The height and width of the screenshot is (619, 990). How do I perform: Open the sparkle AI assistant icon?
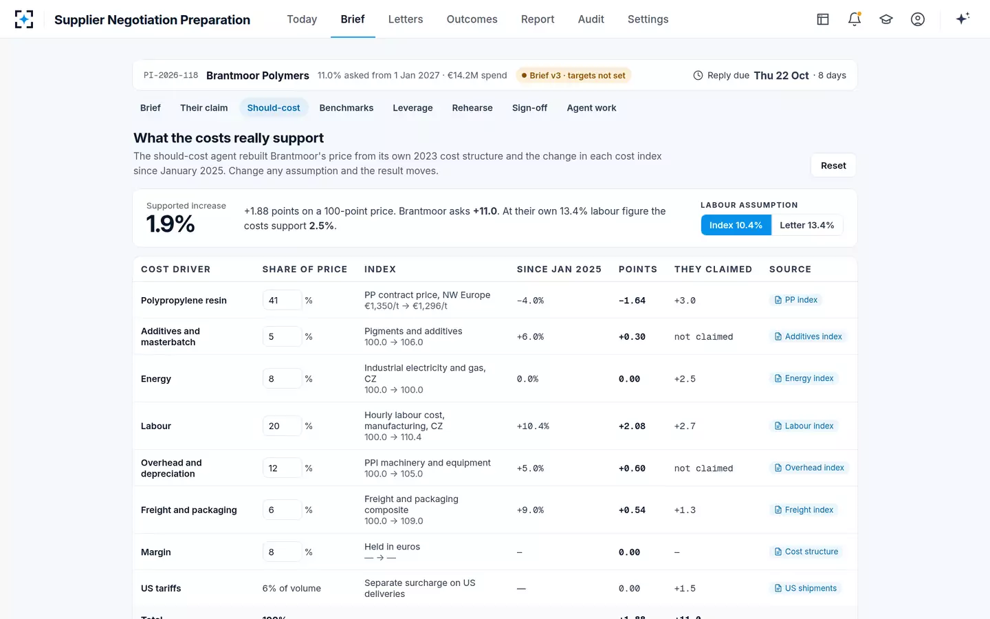(962, 19)
